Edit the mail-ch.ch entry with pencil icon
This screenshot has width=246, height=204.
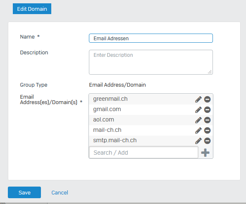tap(198, 131)
